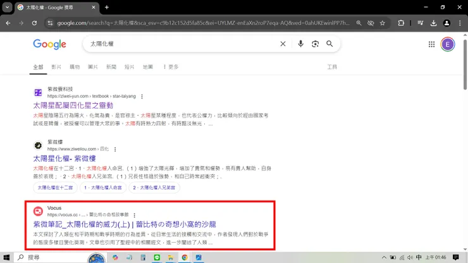Reload the current page

[x=34, y=23]
